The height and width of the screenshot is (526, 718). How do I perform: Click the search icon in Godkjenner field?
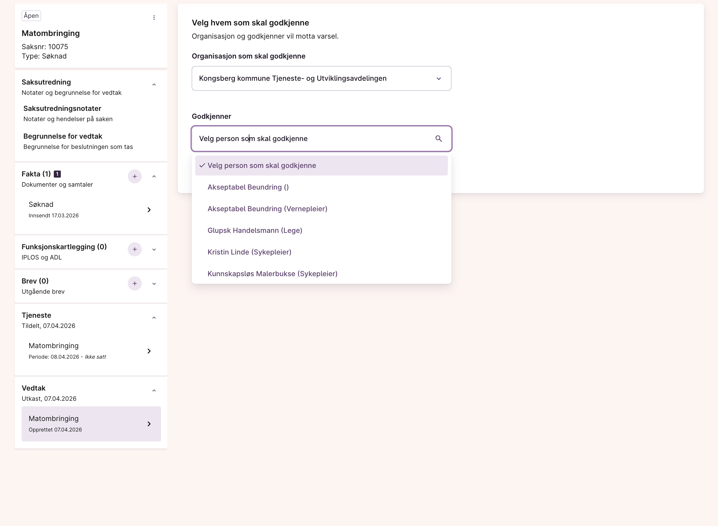438,138
